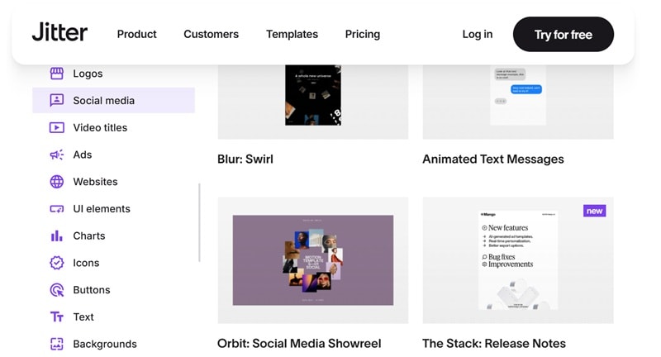Select the Logos storefront icon
The image size is (661, 357).
(x=57, y=74)
